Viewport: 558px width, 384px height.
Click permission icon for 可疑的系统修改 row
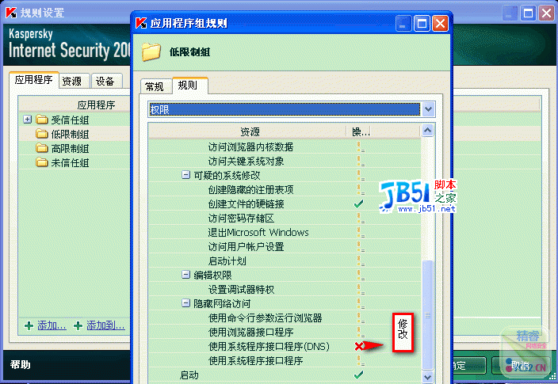361,175
